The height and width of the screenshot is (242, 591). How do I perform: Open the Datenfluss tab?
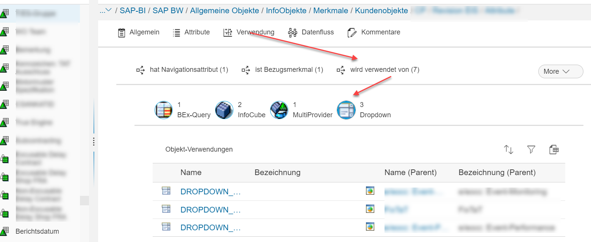point(311,33)
